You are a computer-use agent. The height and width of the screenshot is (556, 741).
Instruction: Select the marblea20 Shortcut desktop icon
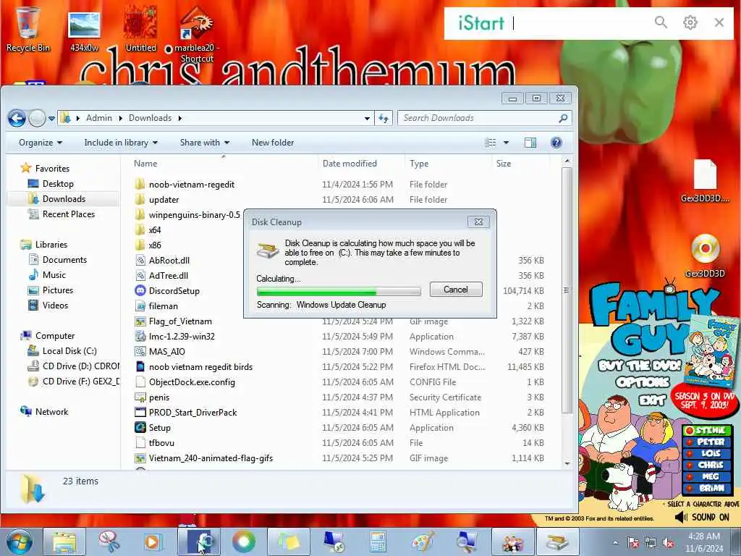tap(197, 35)
